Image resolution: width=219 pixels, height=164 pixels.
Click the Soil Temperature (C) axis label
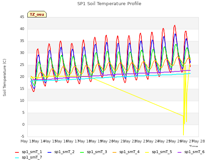pos(4,78)
